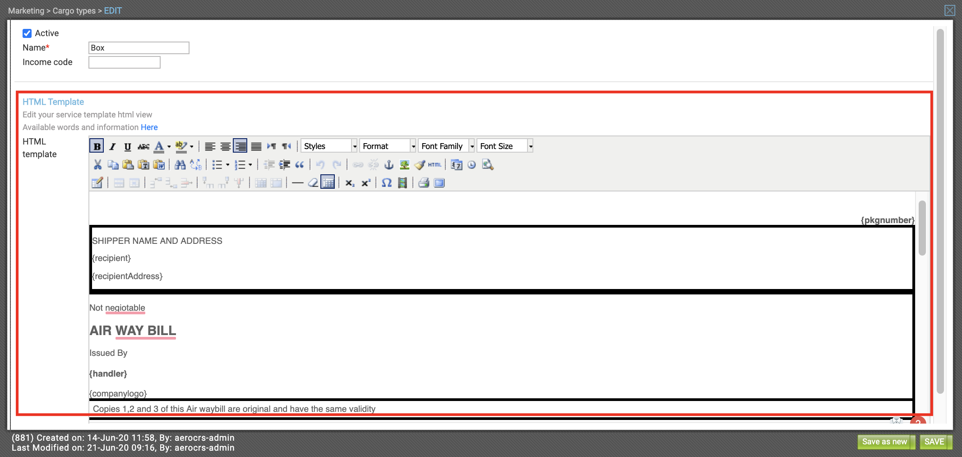Toggle table guidelines visual aid
The width and height of the screenshot is (962, 457).
(328, 182)
